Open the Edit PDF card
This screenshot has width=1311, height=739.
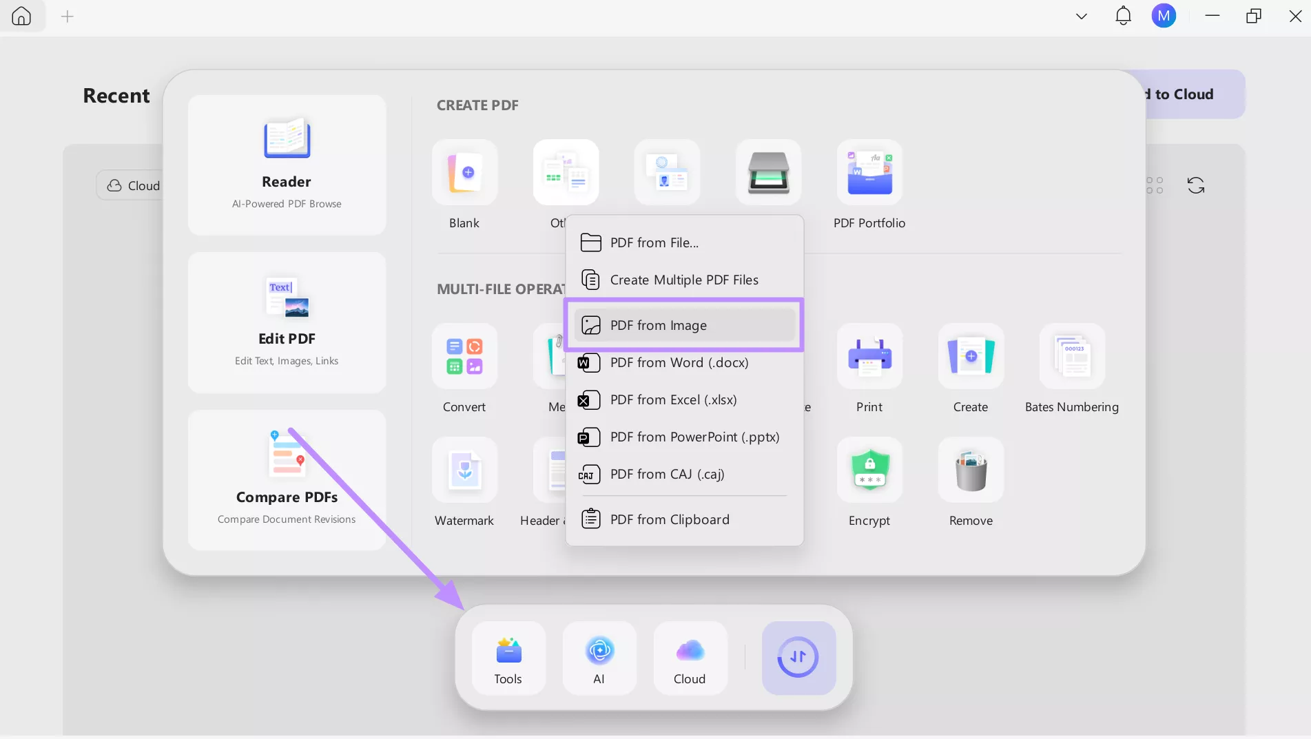point(287,322)
